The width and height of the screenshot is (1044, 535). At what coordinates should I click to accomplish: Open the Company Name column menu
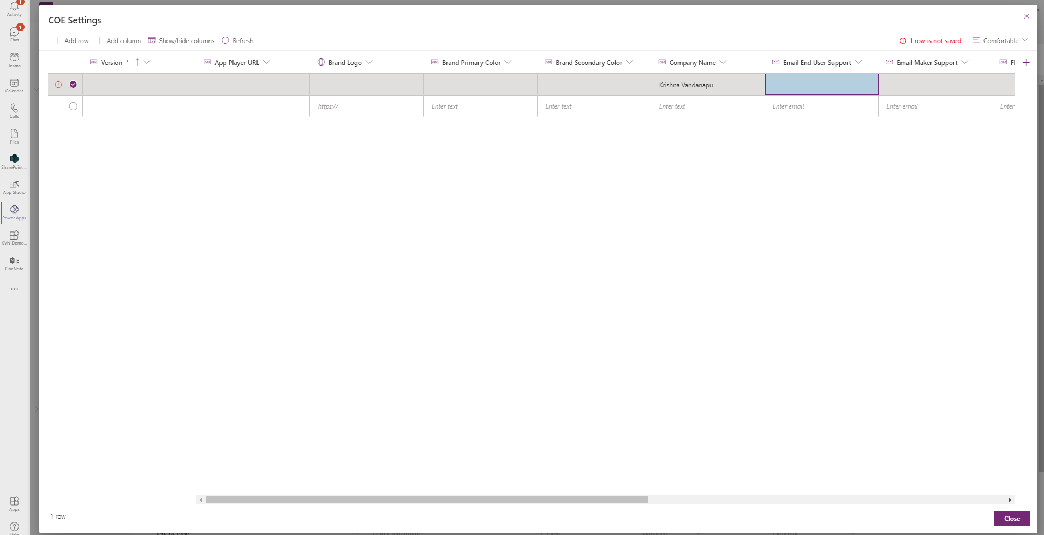(723, 62)
